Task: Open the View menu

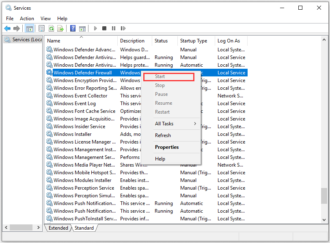Action: point(45,19)
